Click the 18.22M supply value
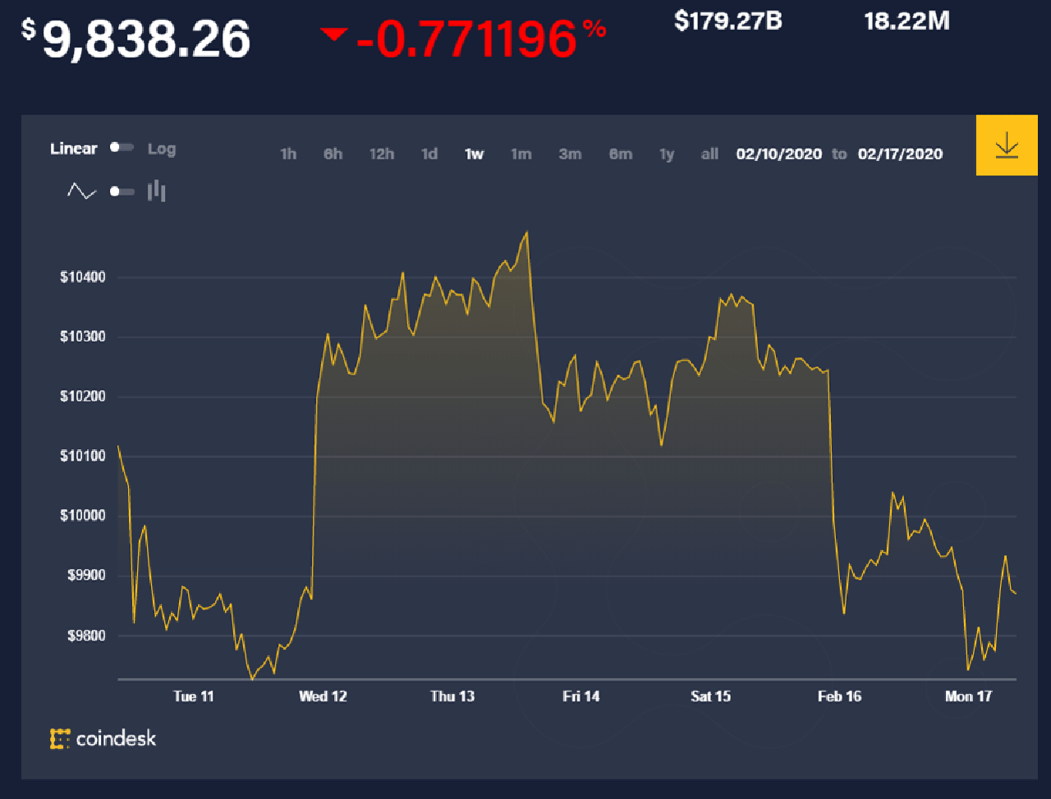The image size is (1051, 799). pos(906,20)
